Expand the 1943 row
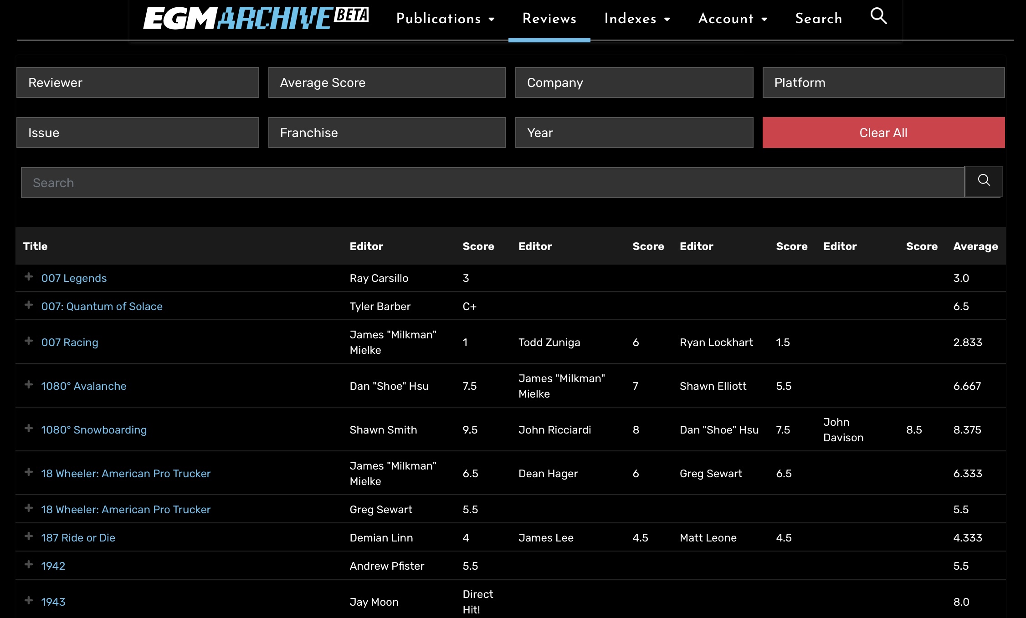Screen dimensions: 1026x618 (x=29, y=601)
